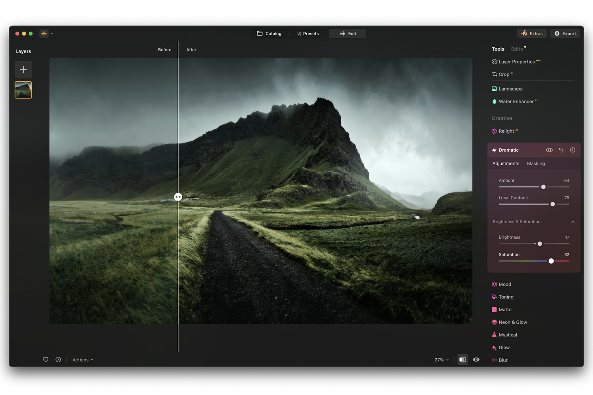Viewport: 593px width, 395px height.
Task: Switch to the Edits tab
Action: (x=517, y=49)
